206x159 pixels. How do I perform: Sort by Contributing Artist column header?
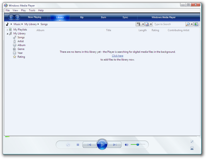(179, 30)
